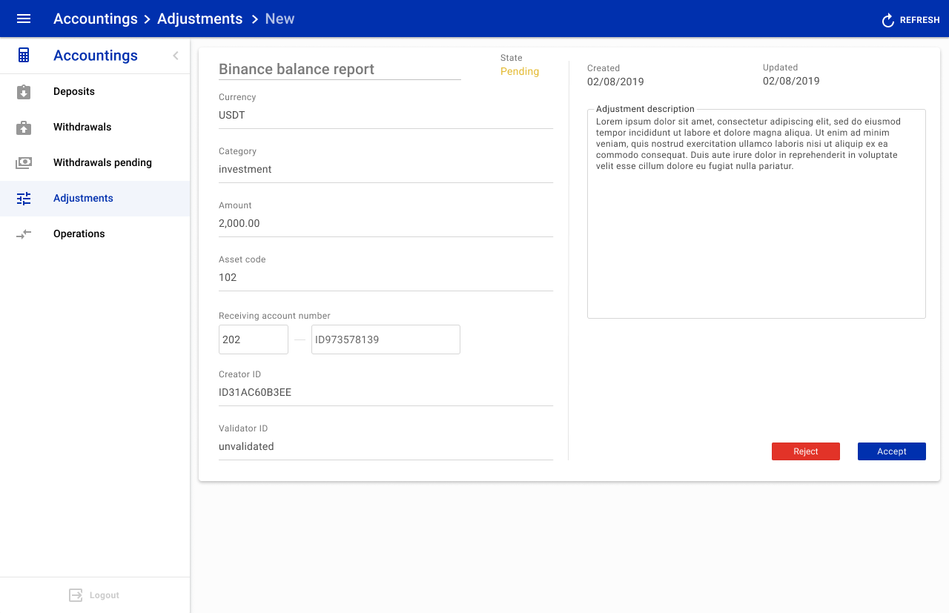Open the Withdrawals menu item
The image size is (949, 613).
point(95,127)
